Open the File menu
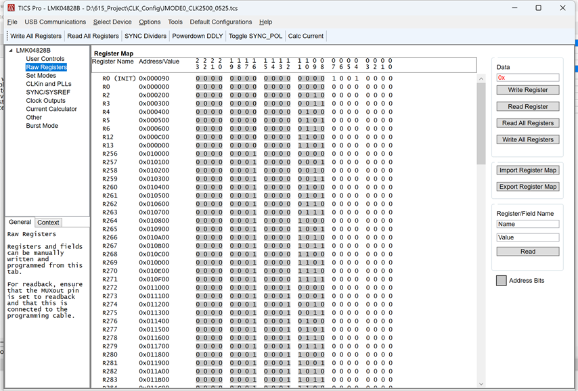Viewport: 578px width, 391px height. 12,22
